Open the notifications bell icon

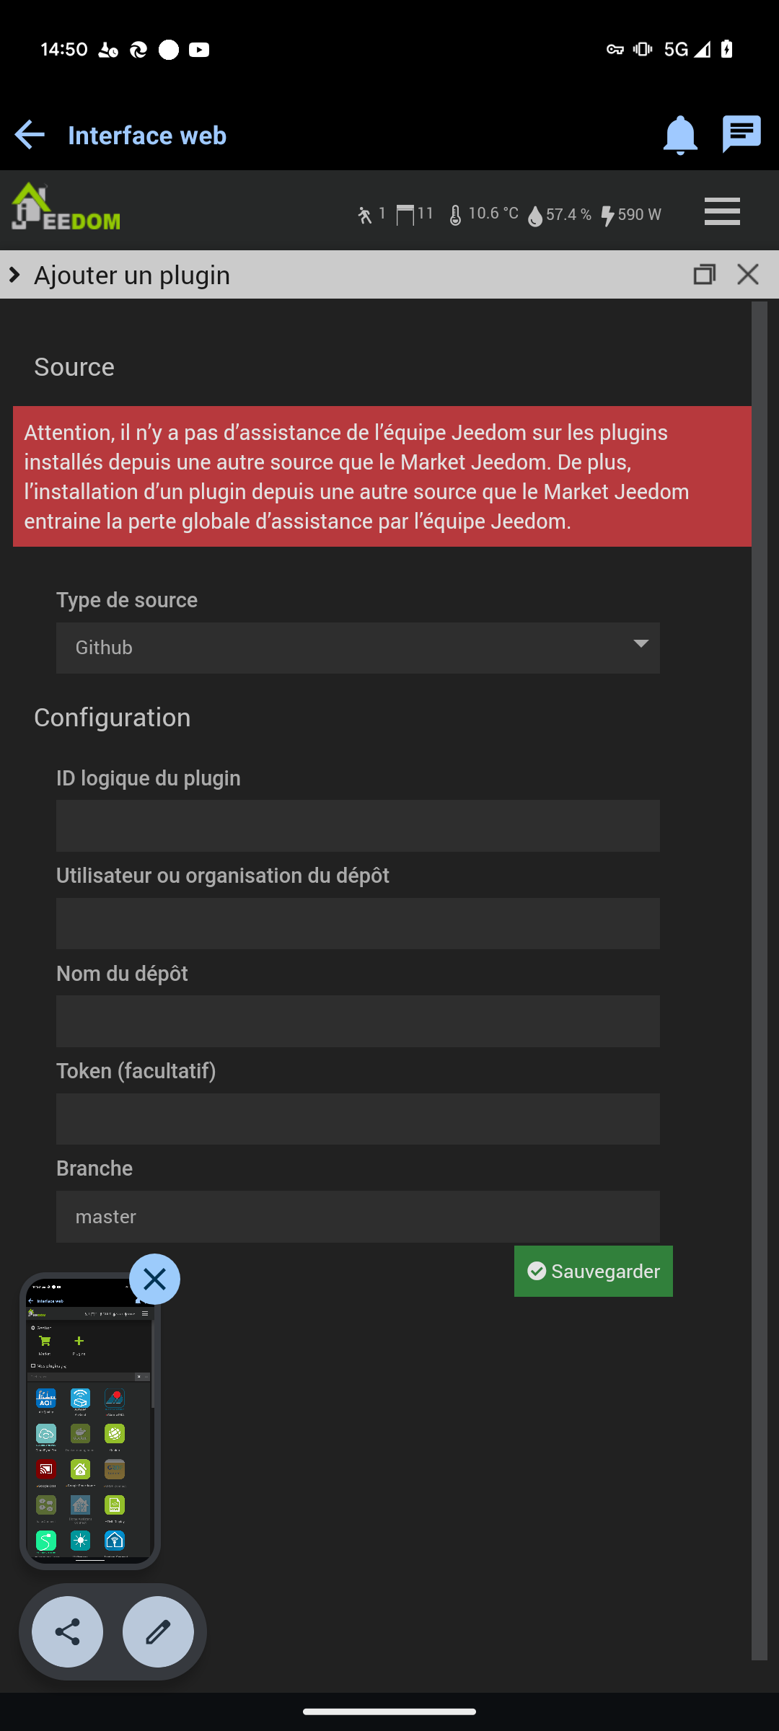[x=680, y=135]
